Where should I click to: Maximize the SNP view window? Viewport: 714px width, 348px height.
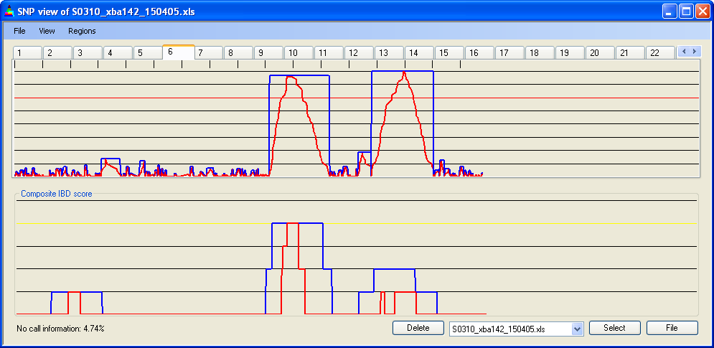point(685,12)
